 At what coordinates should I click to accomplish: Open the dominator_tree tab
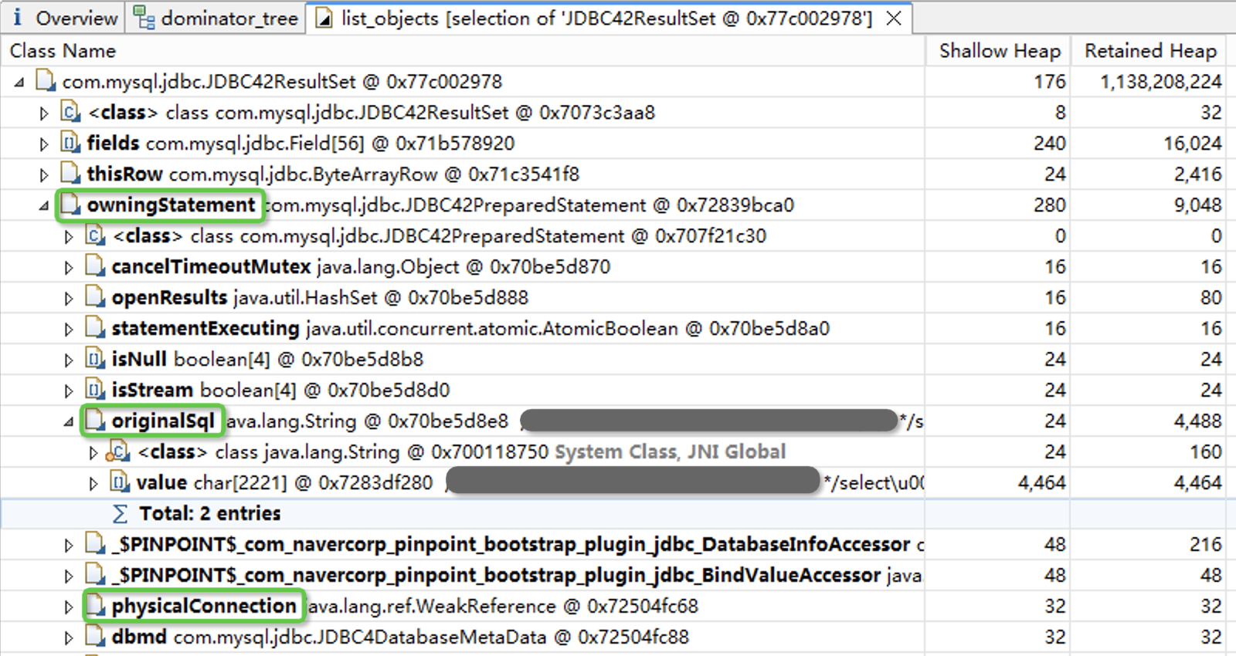(217, 18)
